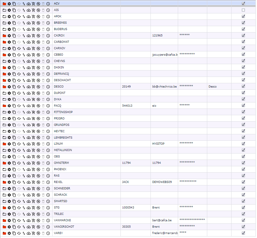This screenshot has height=238, width=257.
Task: Click the jpcuypers@cafca.b cell for CEBEO
Action: coord(164,55)
